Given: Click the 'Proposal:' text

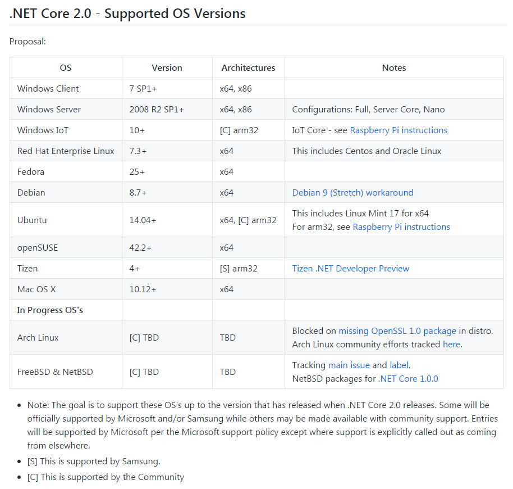Looking at the screenshot, I should pos(28,42).
